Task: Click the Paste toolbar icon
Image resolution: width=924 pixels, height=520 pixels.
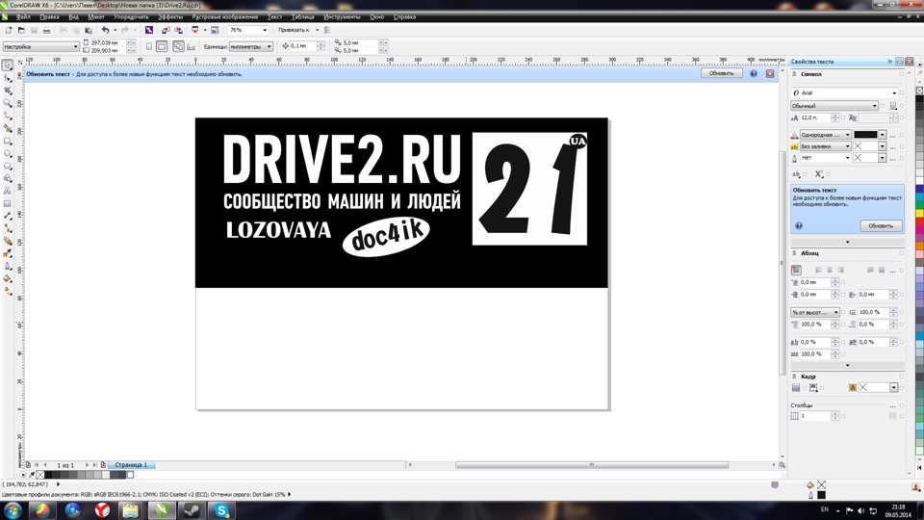Action: (x=89, y=30)
